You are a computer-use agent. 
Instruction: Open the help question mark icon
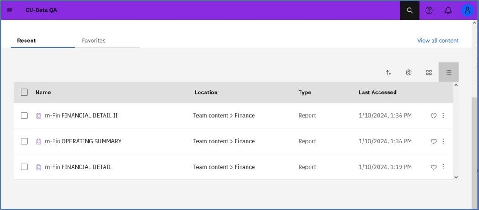pyautogui.click(x=429, y=10)
